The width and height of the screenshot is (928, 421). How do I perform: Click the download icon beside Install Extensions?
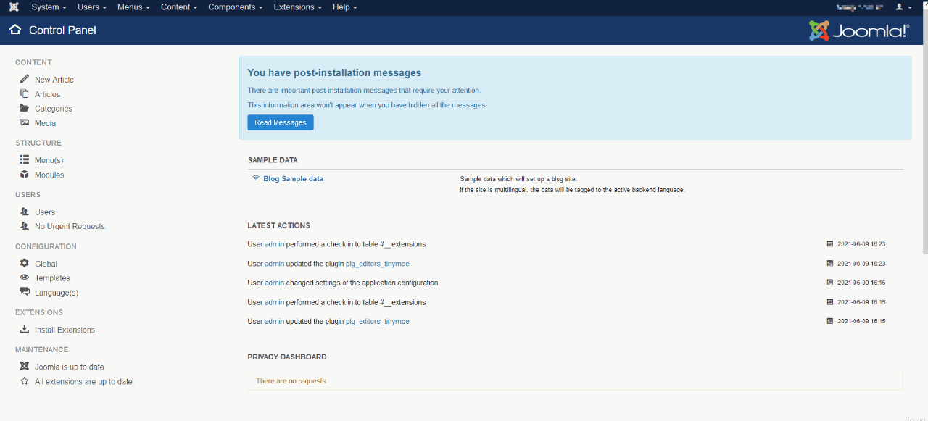[25, 329]
